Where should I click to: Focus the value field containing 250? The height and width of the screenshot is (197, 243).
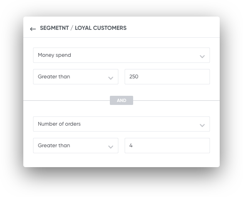[167, 77]
